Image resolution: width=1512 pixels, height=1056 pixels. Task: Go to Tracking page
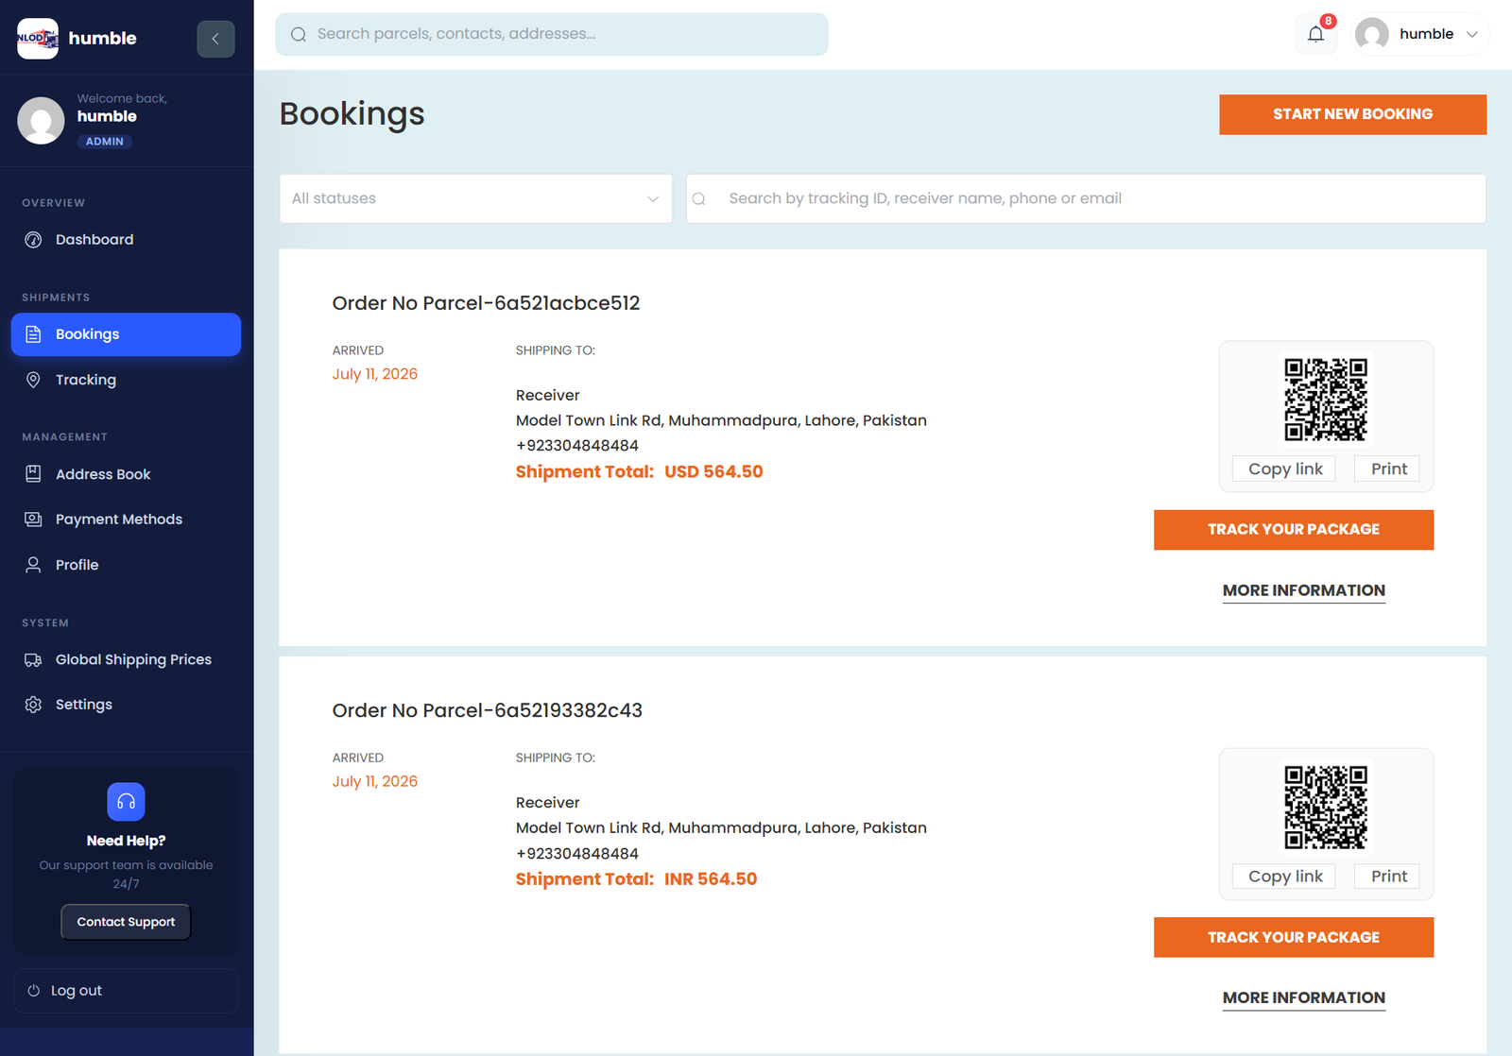tap(126, 380)
